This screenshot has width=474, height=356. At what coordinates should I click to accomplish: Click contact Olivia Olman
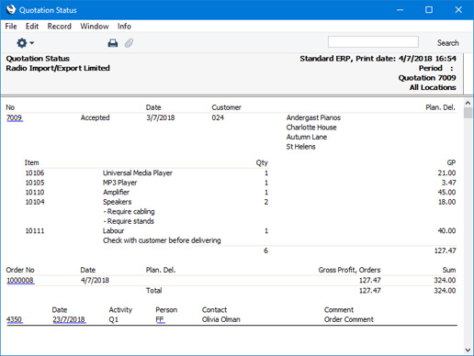221,319
